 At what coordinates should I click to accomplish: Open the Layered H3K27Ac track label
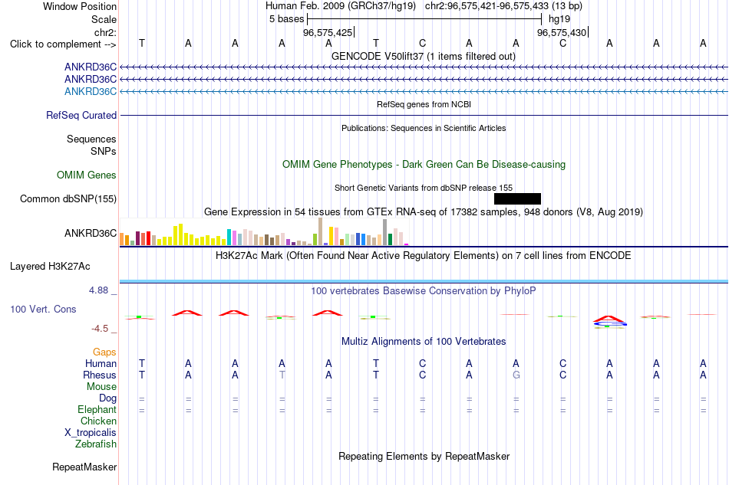tap(50, 267)
